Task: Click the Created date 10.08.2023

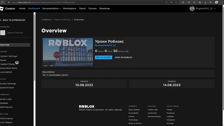Action: 84,85
